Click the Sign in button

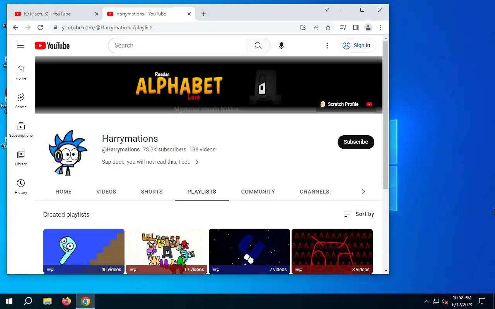pyautogui.click(x=357, y=46)
